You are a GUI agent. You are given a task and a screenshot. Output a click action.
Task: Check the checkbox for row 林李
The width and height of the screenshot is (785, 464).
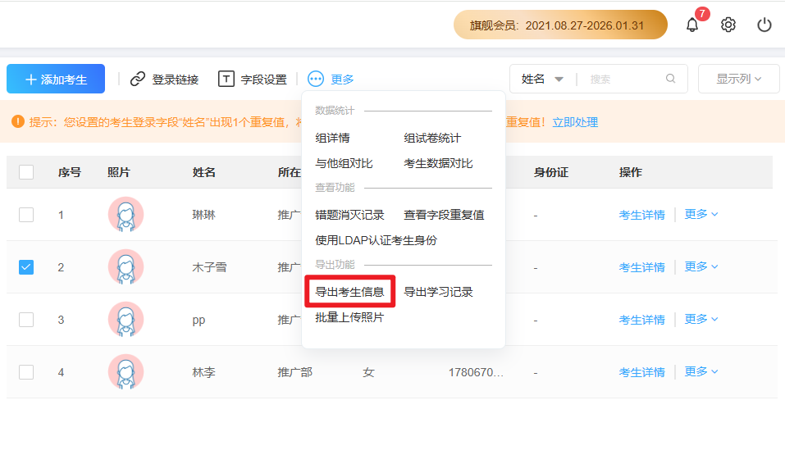26,372
